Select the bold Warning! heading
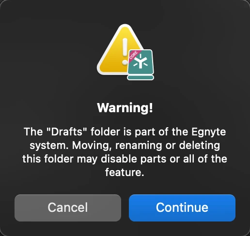The width and height of the screenshot is (250, 236). pos(125,107)
